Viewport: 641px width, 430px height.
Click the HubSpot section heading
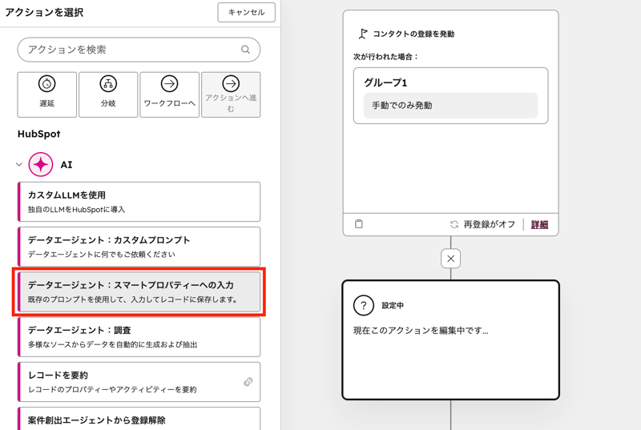pos(38,134)
